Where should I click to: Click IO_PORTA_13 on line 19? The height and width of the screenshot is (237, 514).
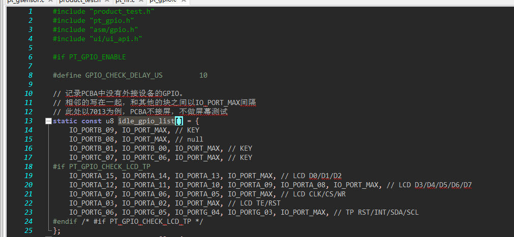[197, 176]
